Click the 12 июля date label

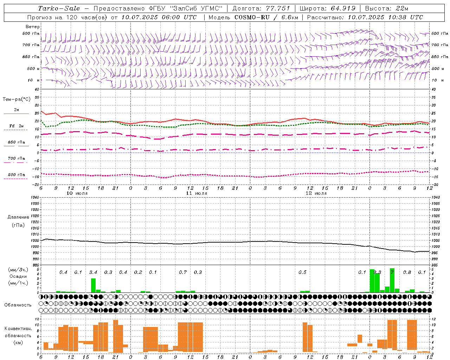316,193
